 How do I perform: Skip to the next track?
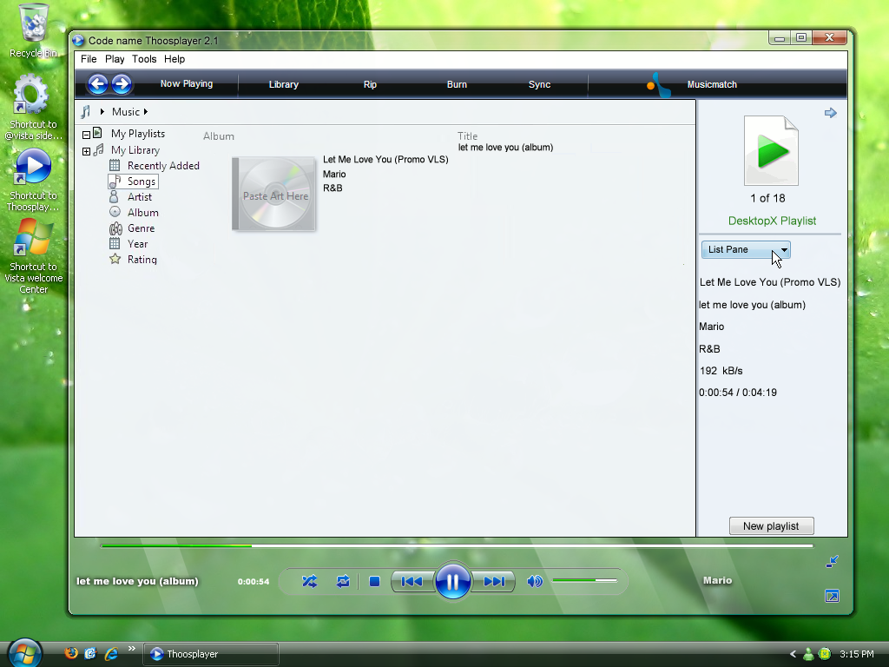(493, 581)
